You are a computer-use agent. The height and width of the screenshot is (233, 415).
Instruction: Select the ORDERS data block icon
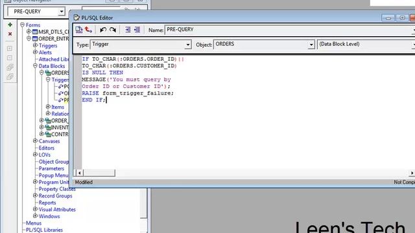(x=48, y=72)
